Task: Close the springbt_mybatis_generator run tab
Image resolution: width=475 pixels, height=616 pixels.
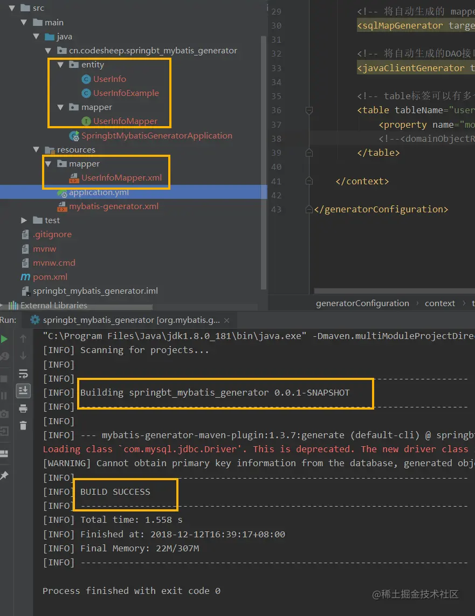Action: 226,320
